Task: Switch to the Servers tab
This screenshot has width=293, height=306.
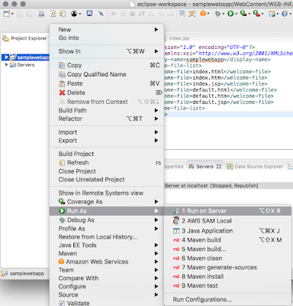Action: tap(204, 167)
